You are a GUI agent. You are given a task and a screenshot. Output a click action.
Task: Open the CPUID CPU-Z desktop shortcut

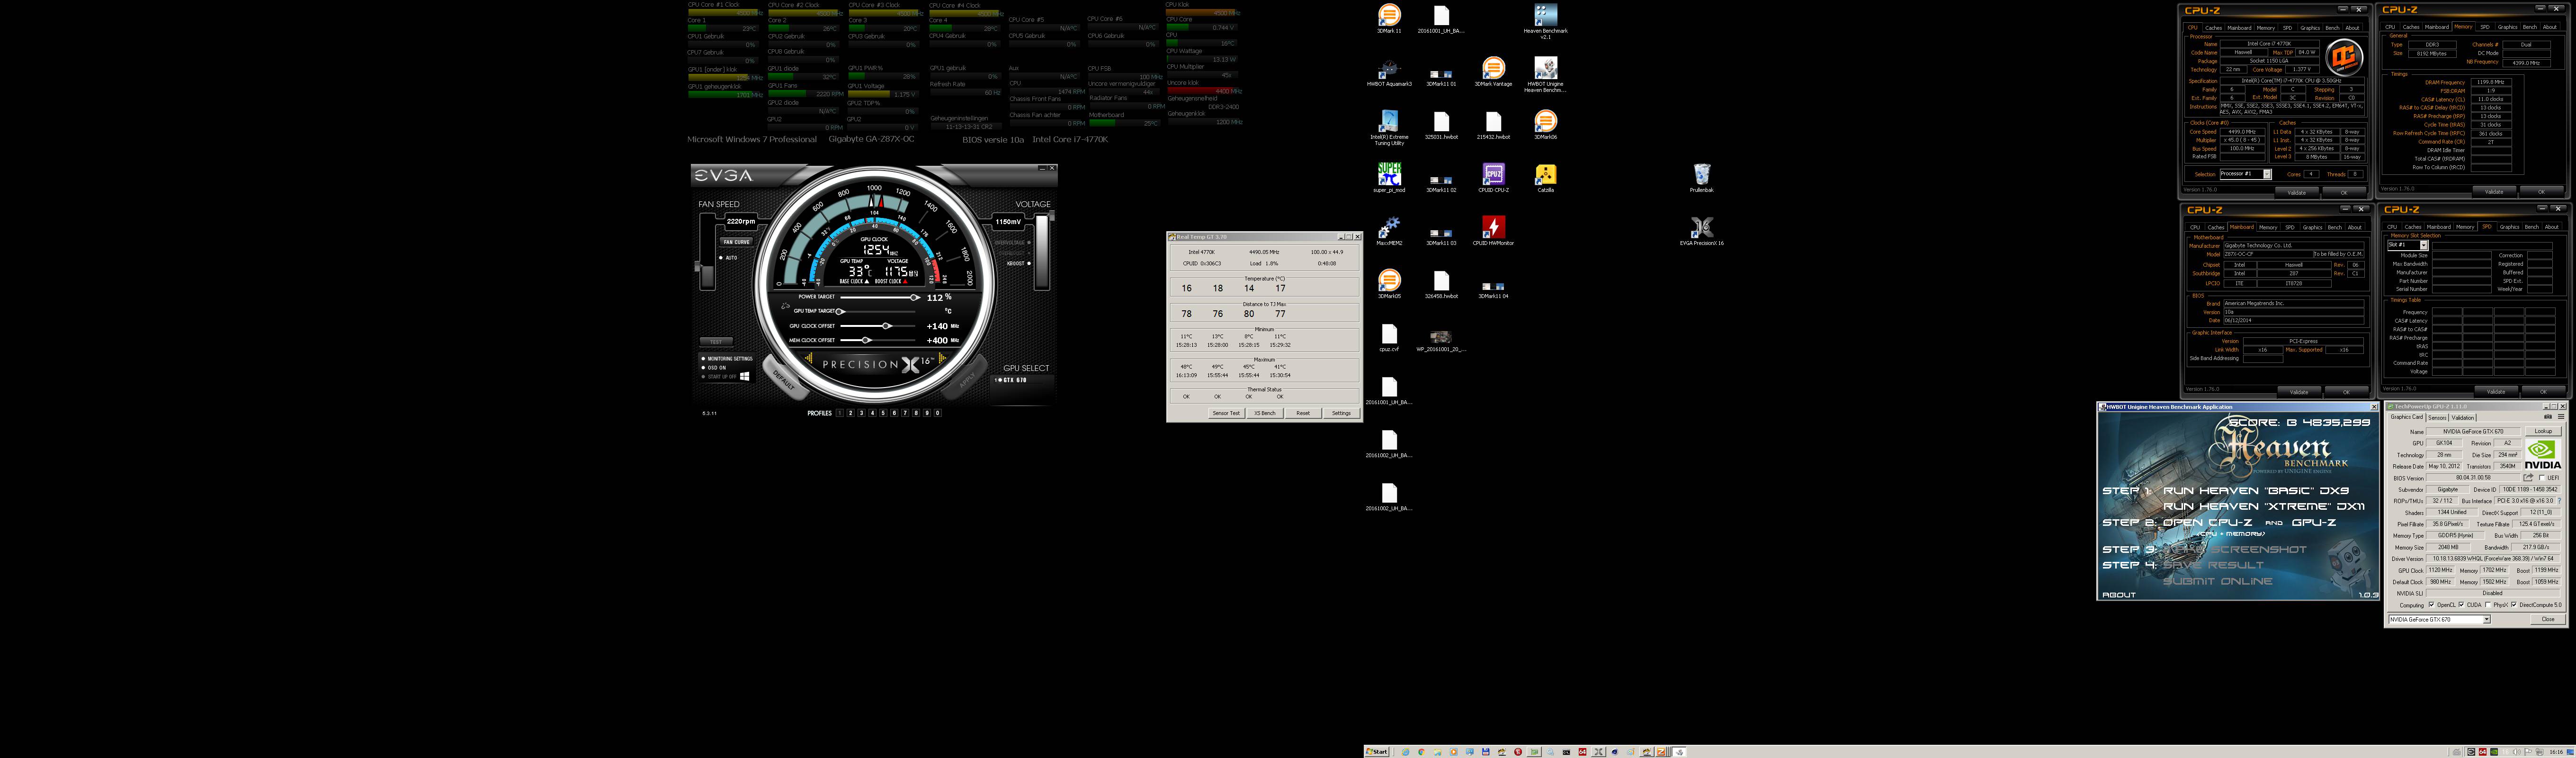(x=1493, y=178)
